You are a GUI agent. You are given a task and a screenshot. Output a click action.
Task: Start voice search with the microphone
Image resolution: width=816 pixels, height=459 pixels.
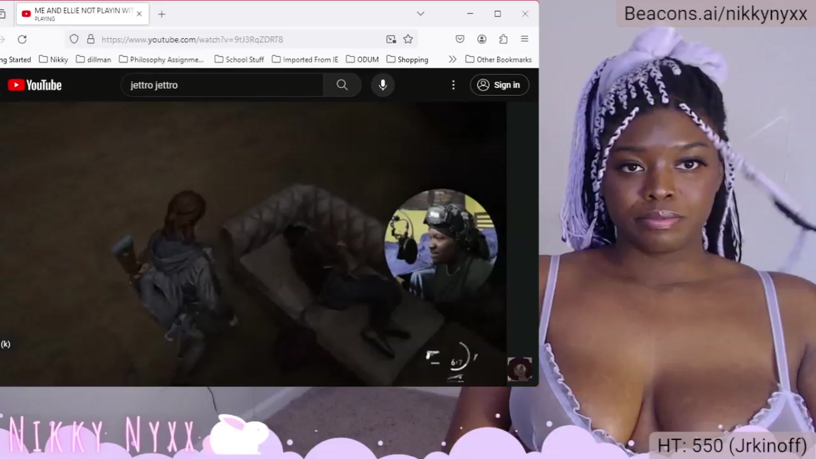click(x=383, y=85)
